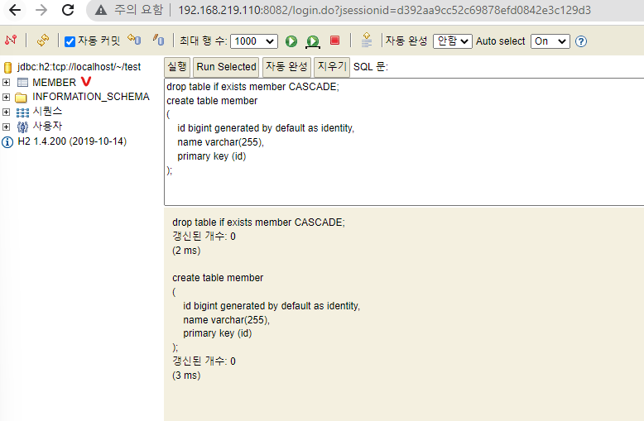Reload the page with refresh icon
This screenshot has width=644, height=421.
point(68,10)
